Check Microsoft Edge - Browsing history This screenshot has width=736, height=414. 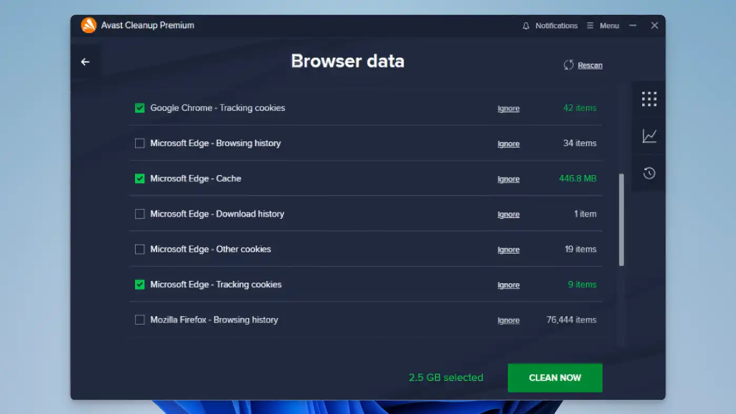[139, 143]
